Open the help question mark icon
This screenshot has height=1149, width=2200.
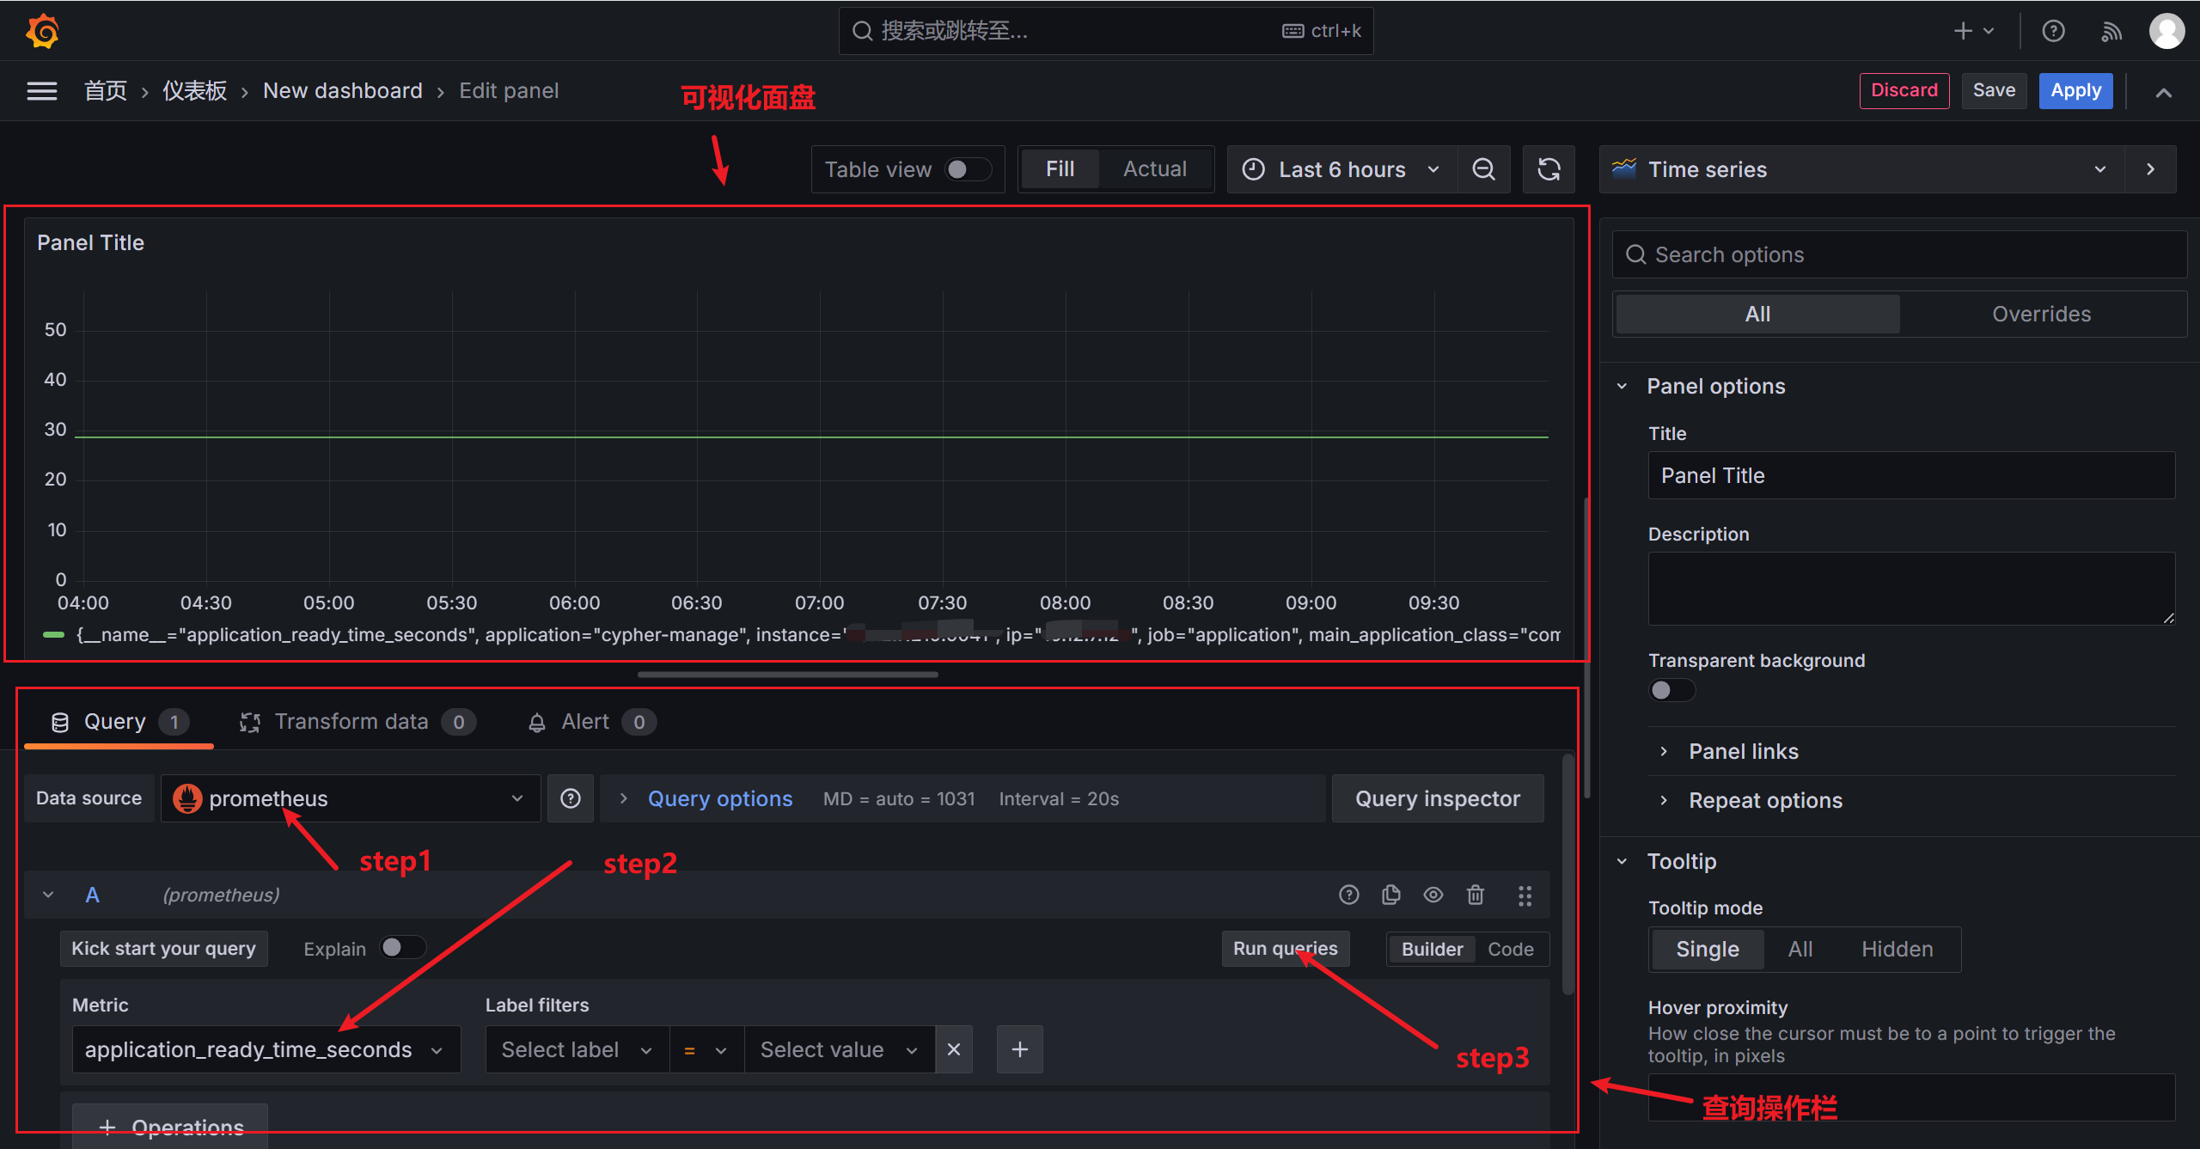coord(2053,31)
